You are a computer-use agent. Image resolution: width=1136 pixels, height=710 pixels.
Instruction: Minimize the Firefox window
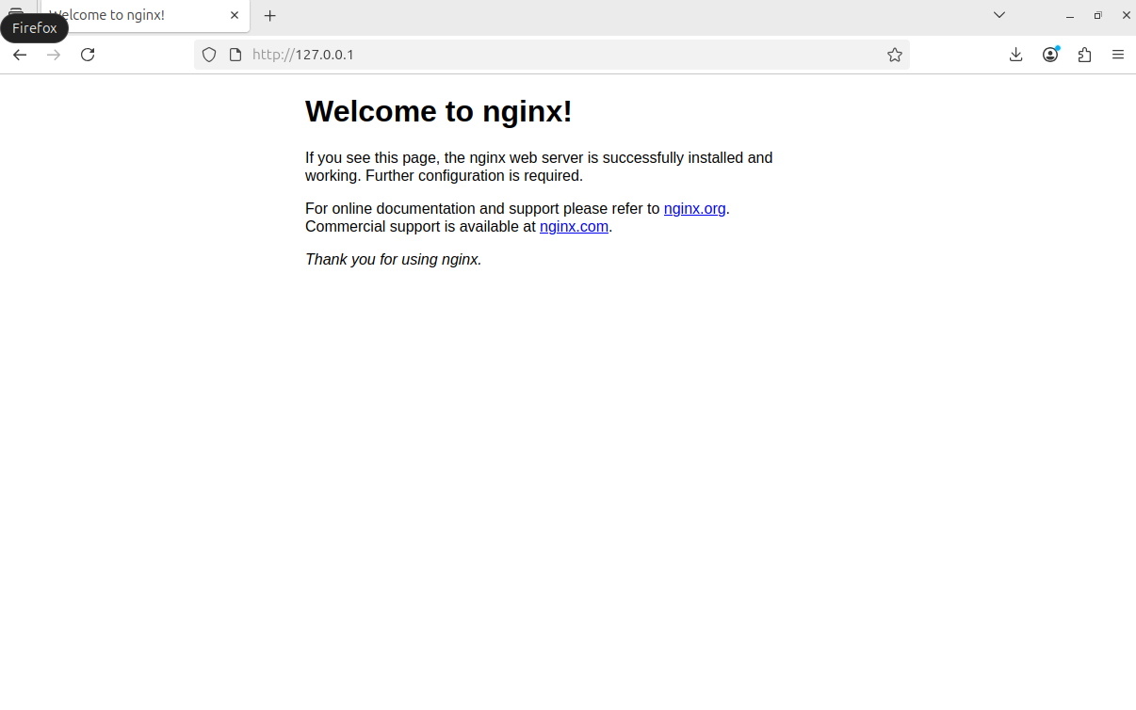point(1070,16)
